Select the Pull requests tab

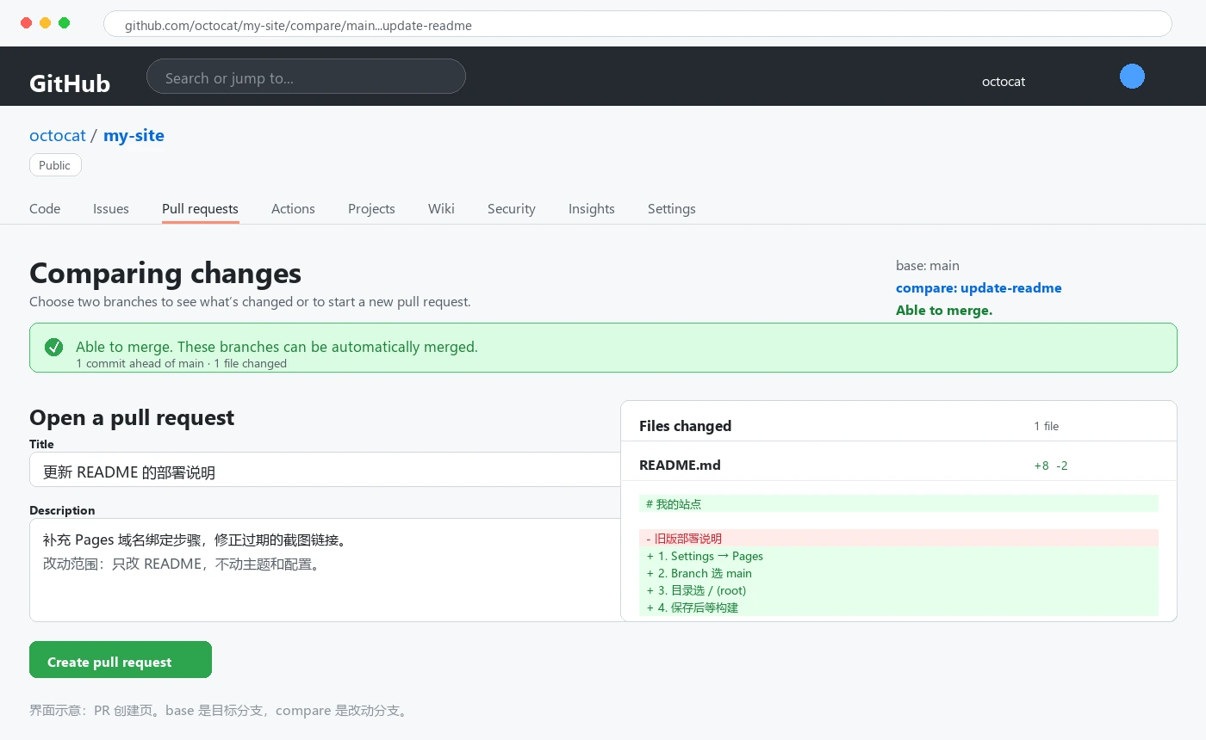(200, 208)
